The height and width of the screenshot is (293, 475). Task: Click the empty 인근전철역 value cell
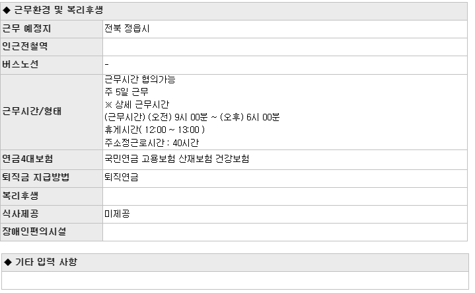285,47
